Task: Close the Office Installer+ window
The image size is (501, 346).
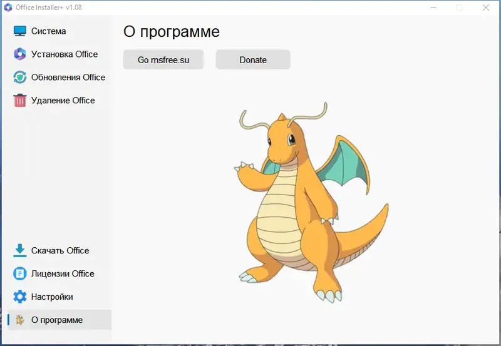Action: pyautogui.click(x=486, y=8)
